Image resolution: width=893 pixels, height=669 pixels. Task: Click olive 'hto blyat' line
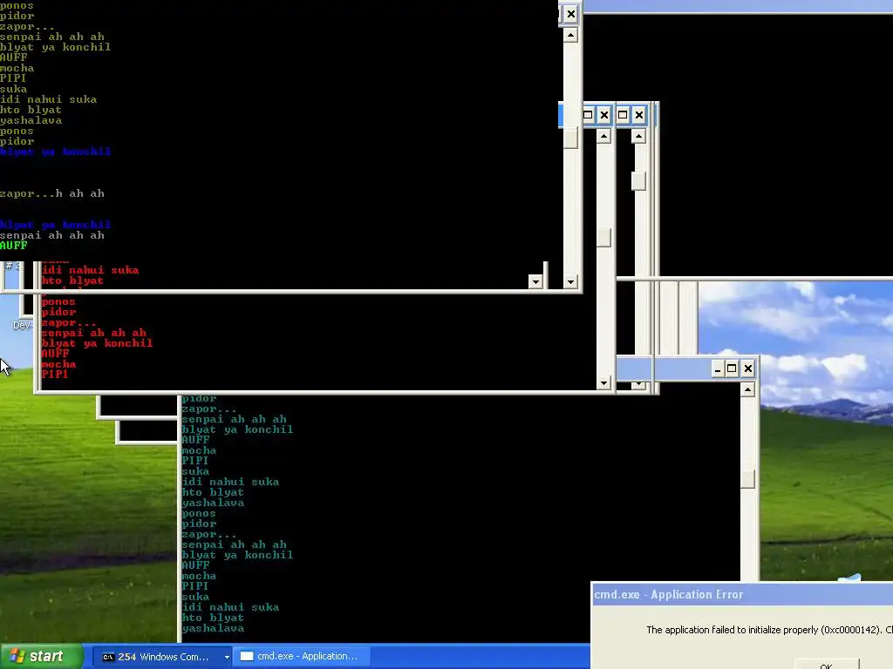pyautogui.click(x=31, y=110)
